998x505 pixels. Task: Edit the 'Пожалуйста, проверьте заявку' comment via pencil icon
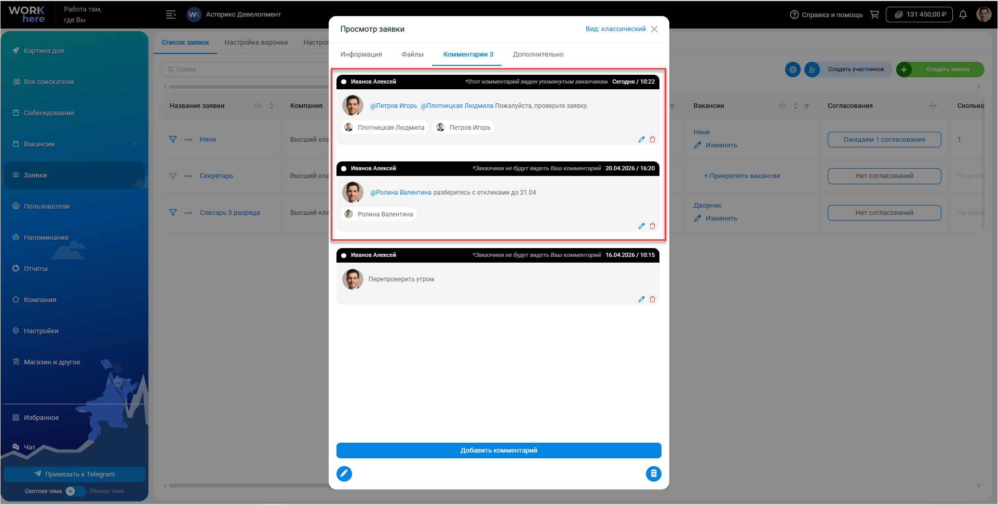click(x=641, y=140)
